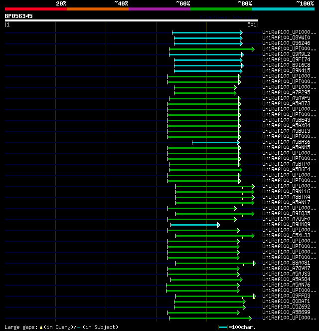This screenshot has width=319, height=331.
Task: Select the UniRef100_A5ANM5 hit label
Action: pyautogui.click(x=286, y=147)
